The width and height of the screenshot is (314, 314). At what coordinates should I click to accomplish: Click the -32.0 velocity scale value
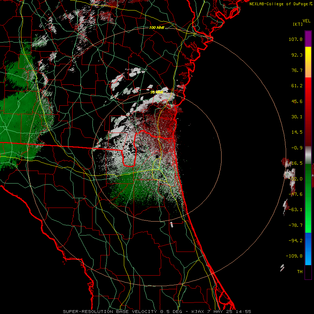296,179
